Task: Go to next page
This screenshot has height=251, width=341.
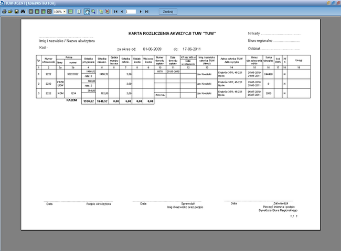Action: click(x=141, y=12)
